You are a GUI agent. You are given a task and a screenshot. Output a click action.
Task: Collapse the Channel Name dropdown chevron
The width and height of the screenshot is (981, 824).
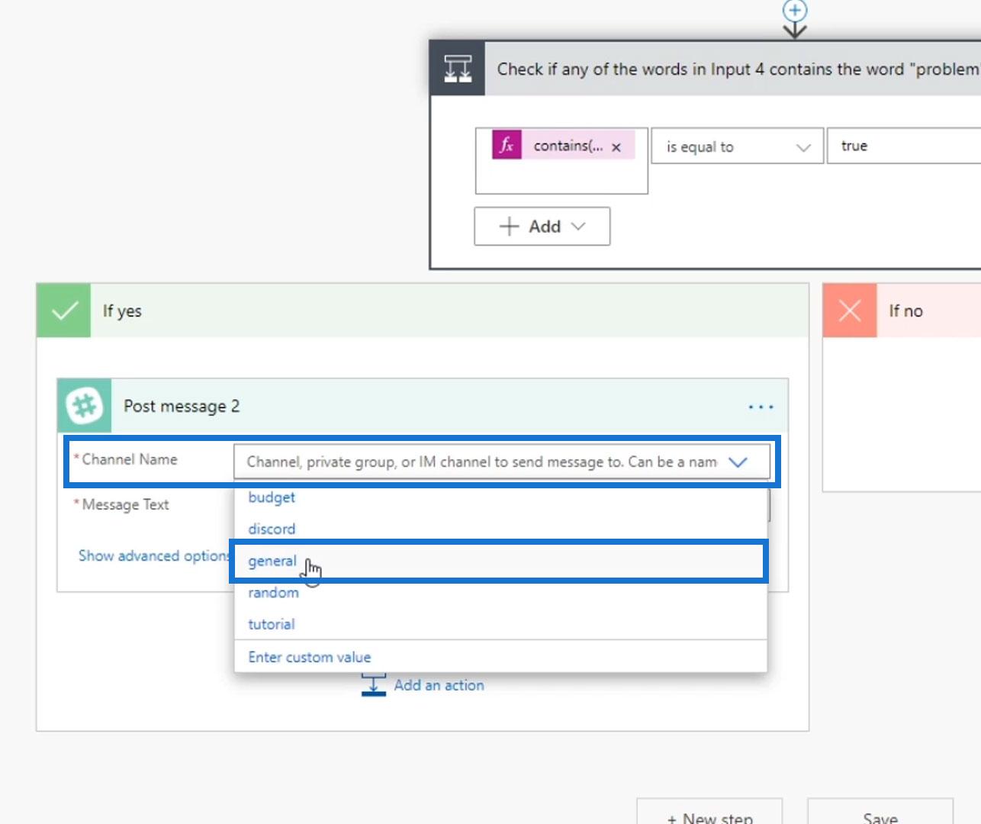tap(738, 462)
